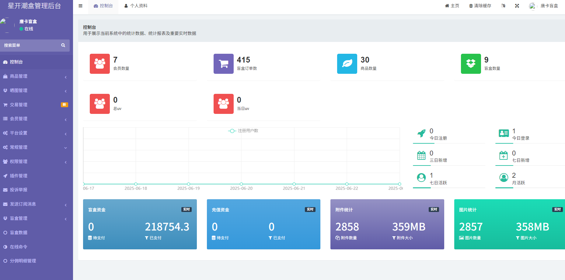Click the 搜索菜单 search input field
The height and width of the screenshot is (280, 565).
(30, 45)
